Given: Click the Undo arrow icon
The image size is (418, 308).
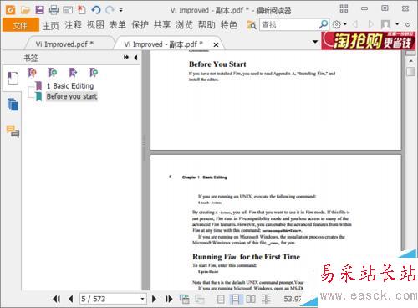Looking at the screenshot, I should pyautogui.click(x=96, y=10).
